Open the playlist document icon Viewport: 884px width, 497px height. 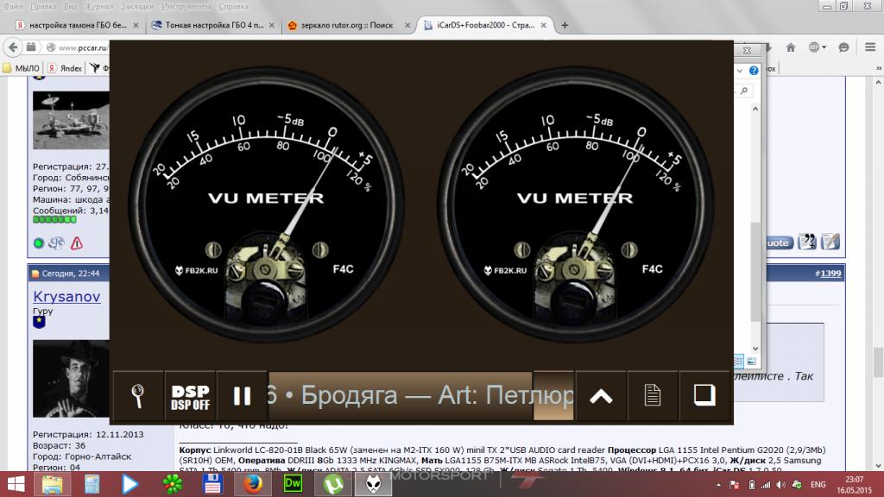[x=654, y=396]
